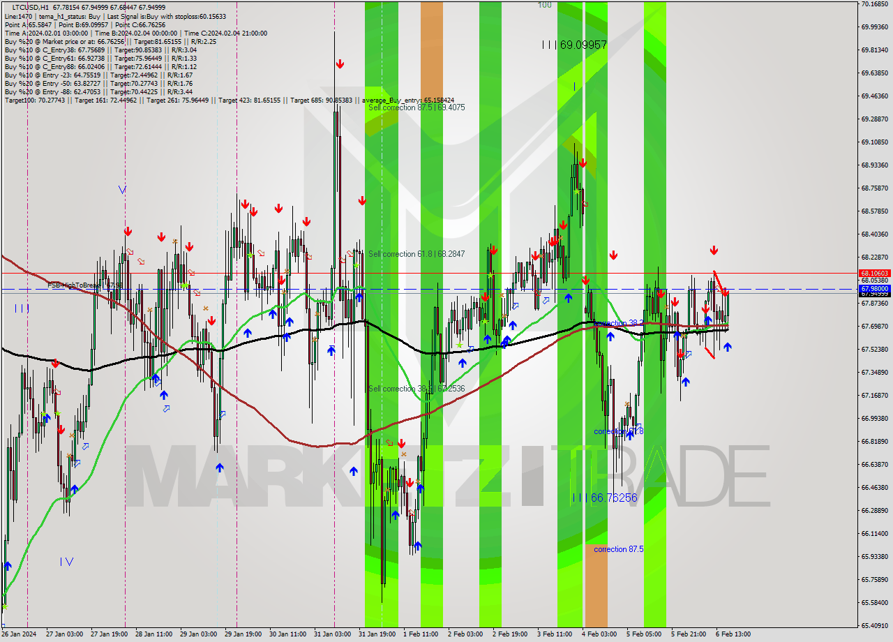893x642 pixels.
Task: Click the '6 Feb 13:00' time axis label
Action: point(733,634)
